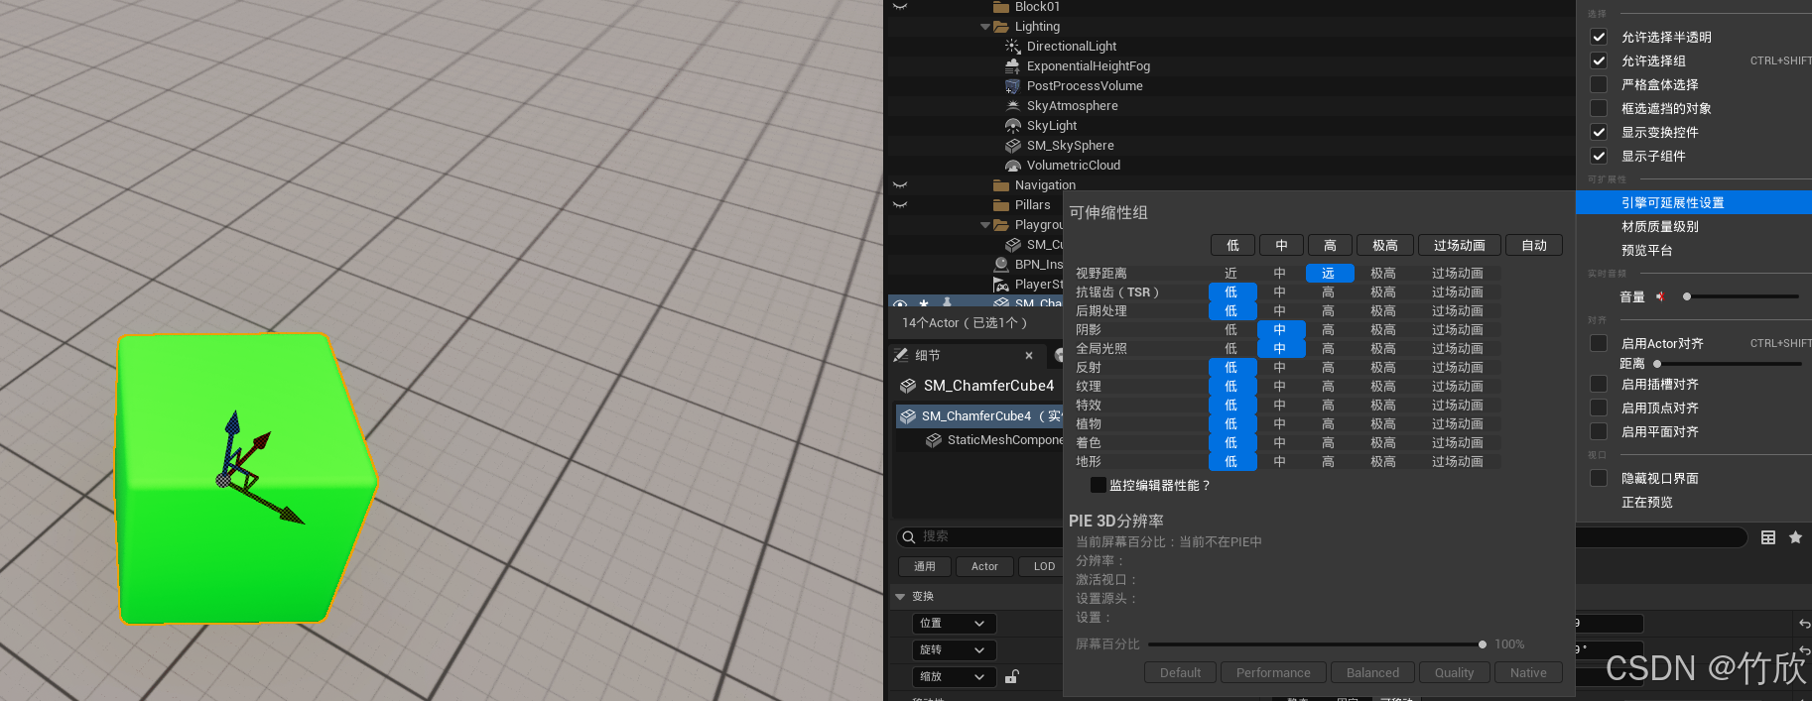The image size is (1812, 701).
Task: Select 引擎可延展性设置 menu item
Action: point(1693,202)
